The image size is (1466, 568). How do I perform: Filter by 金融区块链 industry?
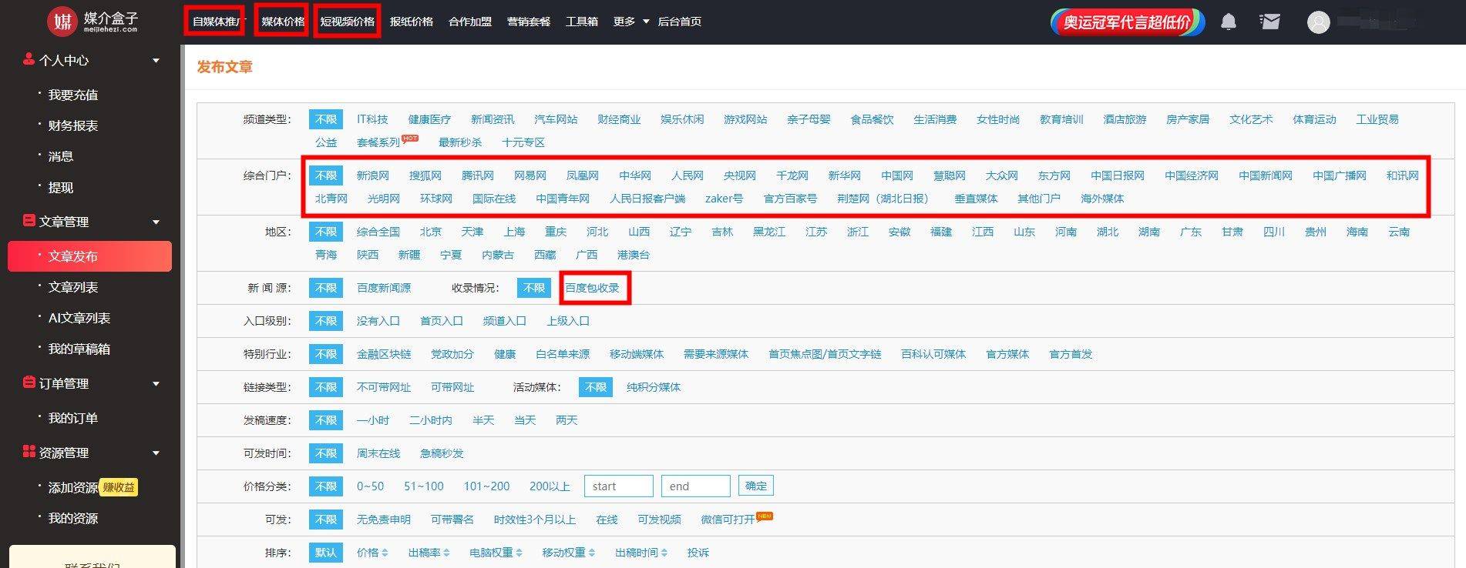click(384, 354)
